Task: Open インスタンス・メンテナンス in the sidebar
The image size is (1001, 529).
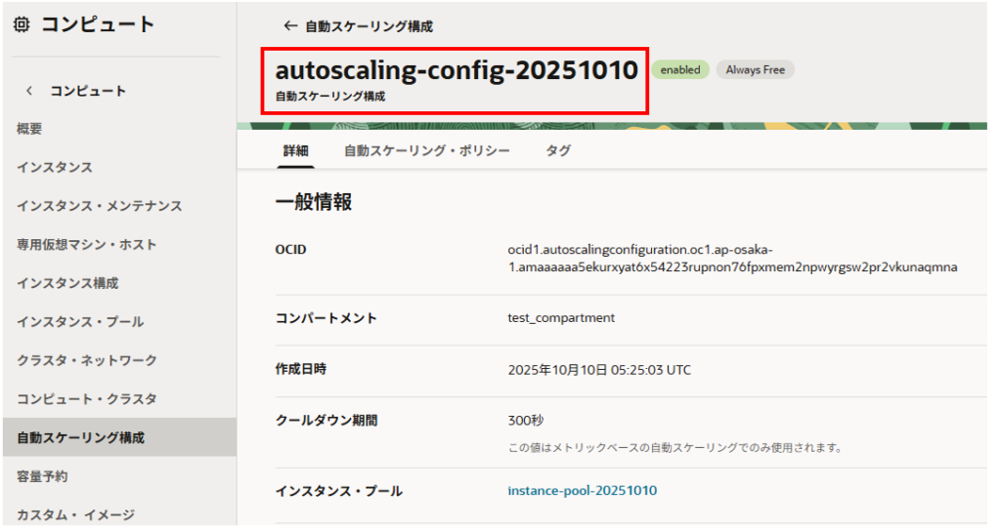Action: coord(99,206)
